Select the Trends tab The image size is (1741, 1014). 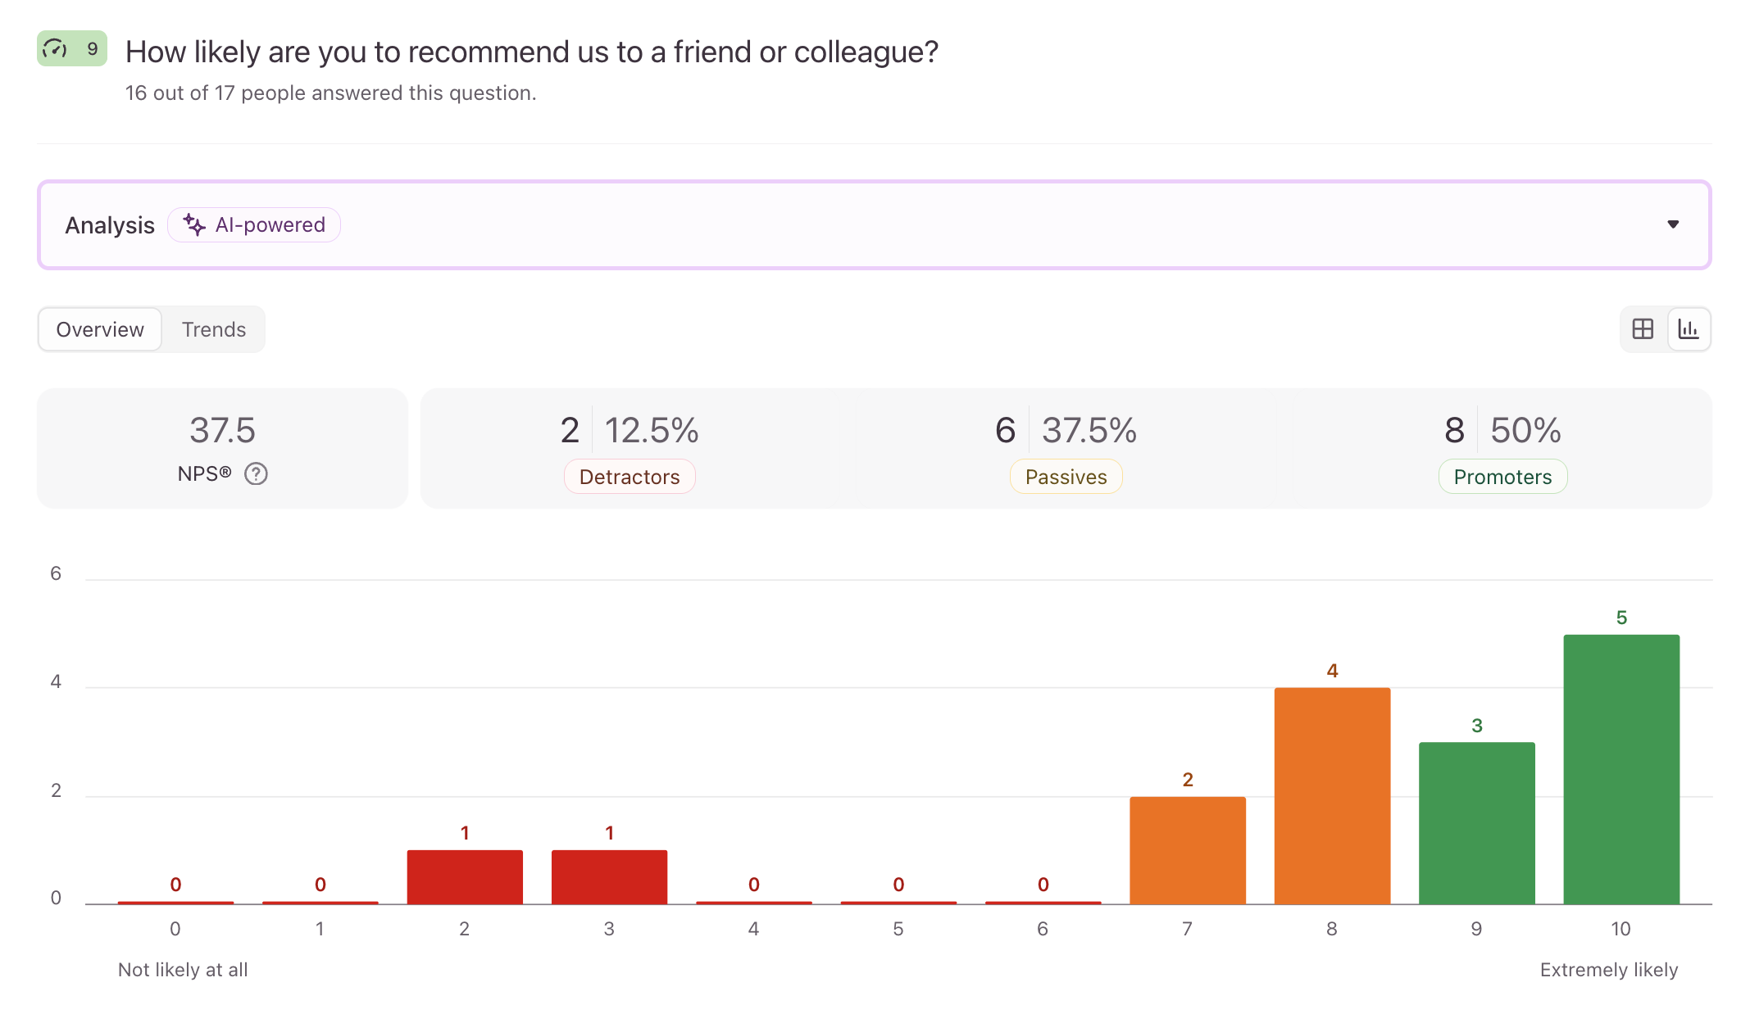pyautogui.click(x=214, y=329)
